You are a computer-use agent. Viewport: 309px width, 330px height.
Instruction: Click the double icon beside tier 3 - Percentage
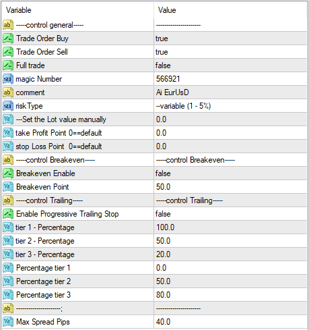(8, 254)
